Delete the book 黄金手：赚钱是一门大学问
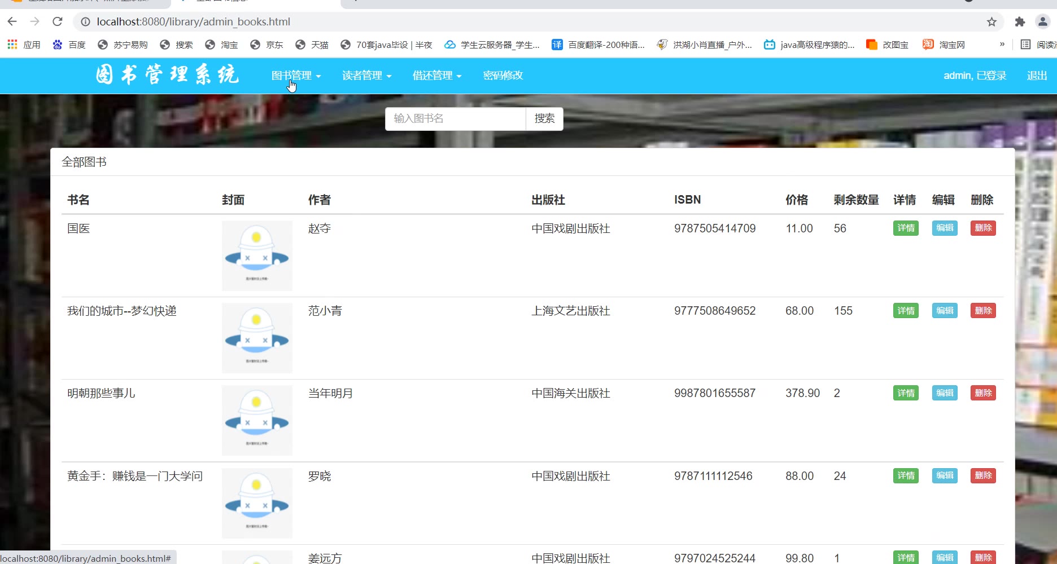 click(x=983, y=475)
